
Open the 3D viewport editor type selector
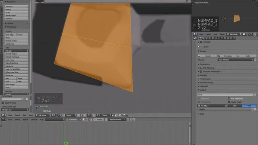[x=4, y=115]
